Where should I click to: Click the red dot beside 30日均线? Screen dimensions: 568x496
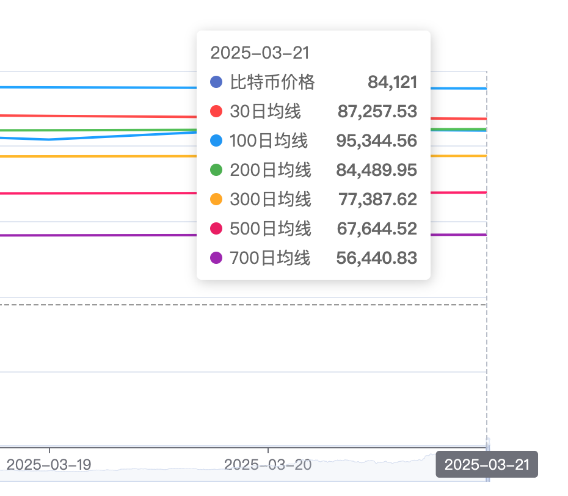[216, 111]
